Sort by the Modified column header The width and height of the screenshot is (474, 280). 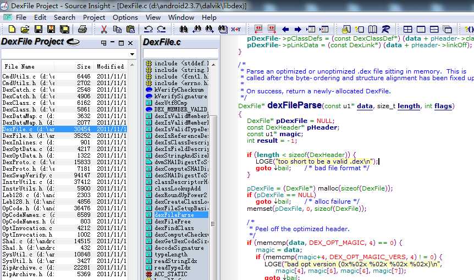click(111, 66)
